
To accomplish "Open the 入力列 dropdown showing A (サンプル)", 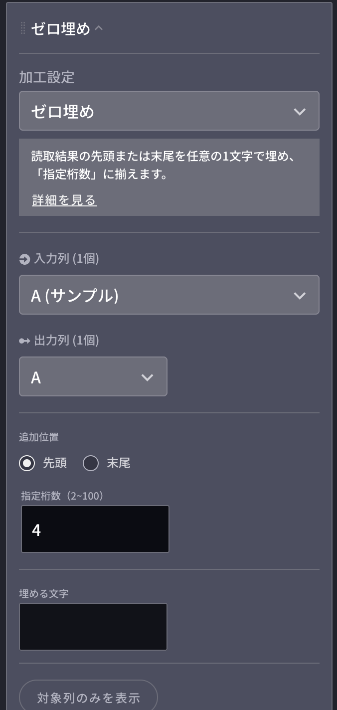I will tap(169, 295).
